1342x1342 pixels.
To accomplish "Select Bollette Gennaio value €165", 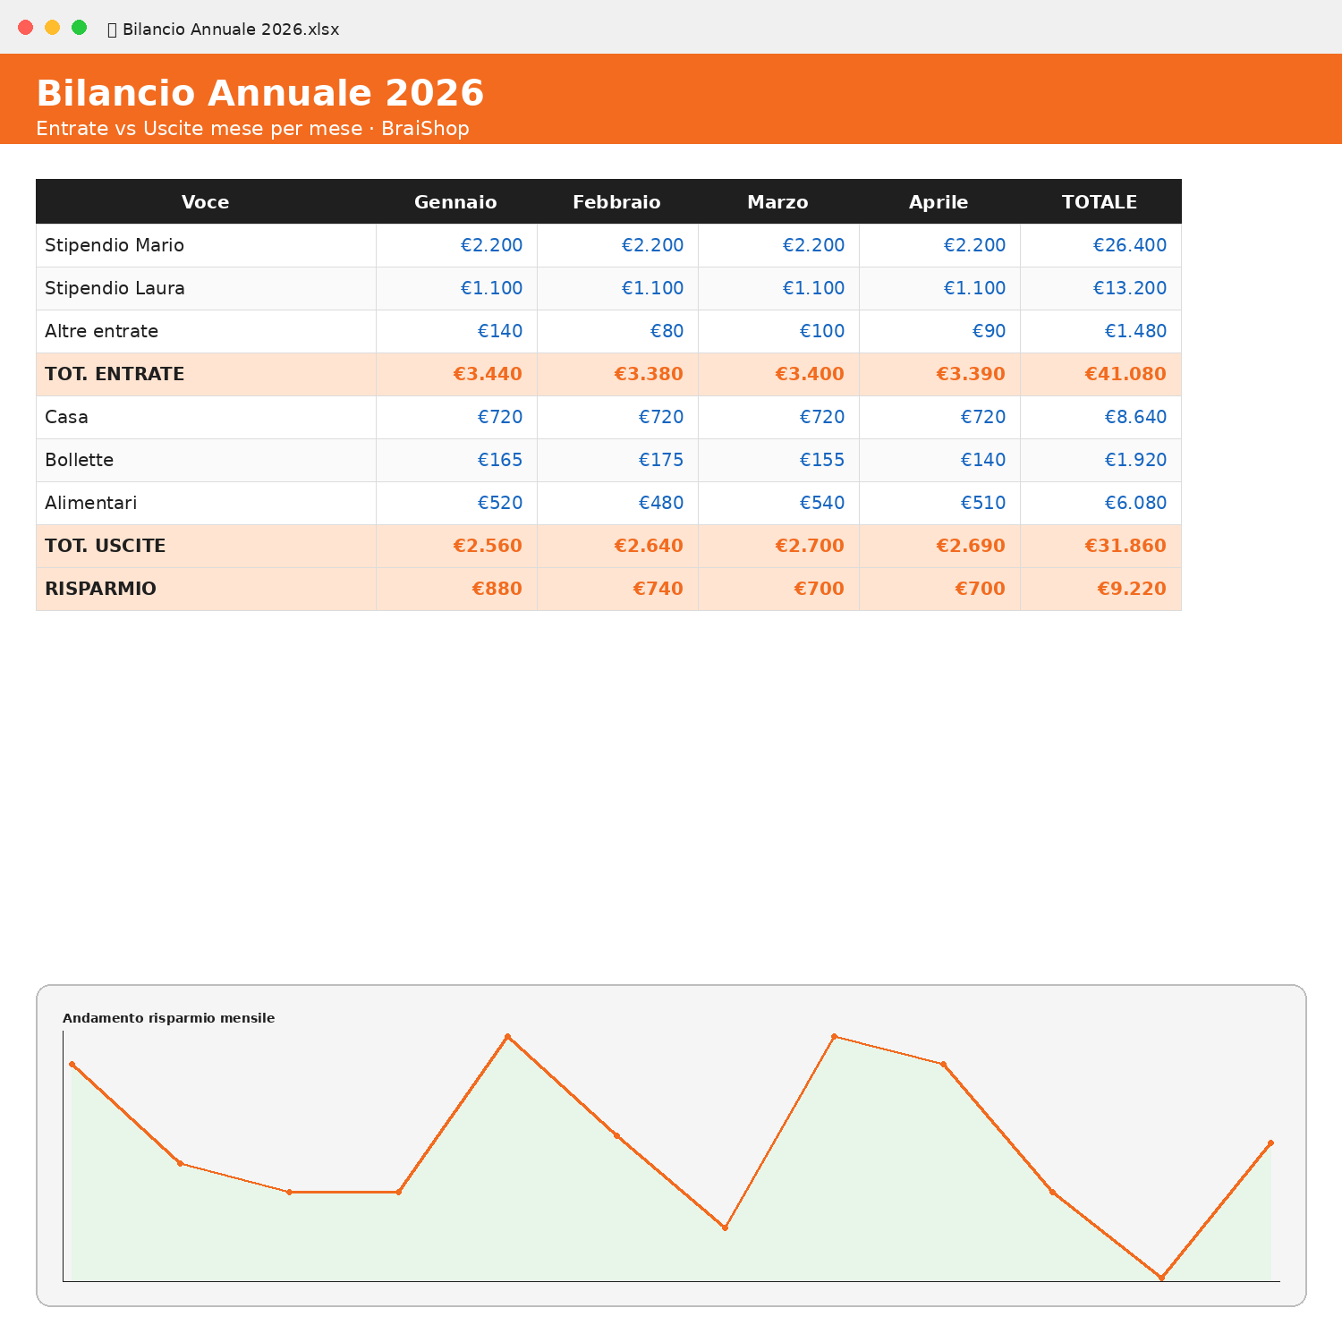I will pyautogui.click(x=456, y=460).
